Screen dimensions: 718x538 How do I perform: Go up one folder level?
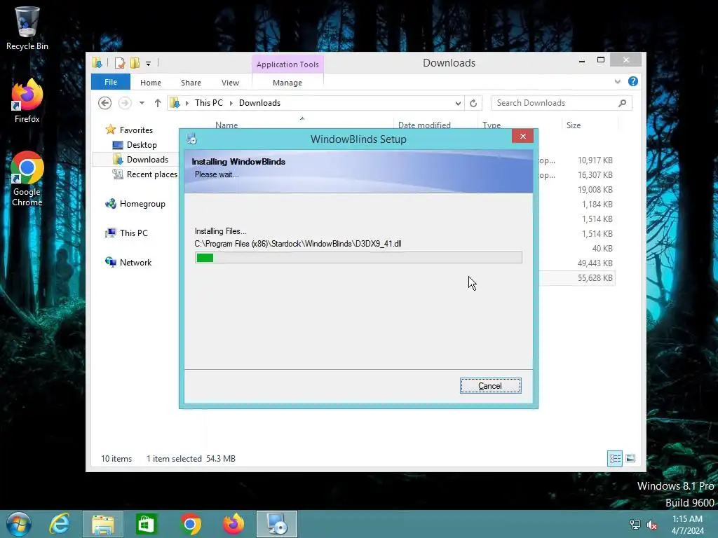coord(158,103)
